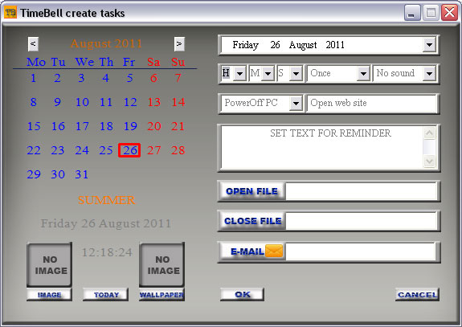Go to next month with the > arrow
Image resolution: width=462 pixels, height=327 pixels.
(x=179, y=44)
